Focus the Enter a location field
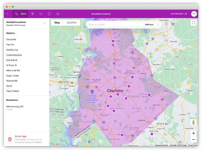The height and width of the screenshot is (150, 202). [x=115, y=25]
